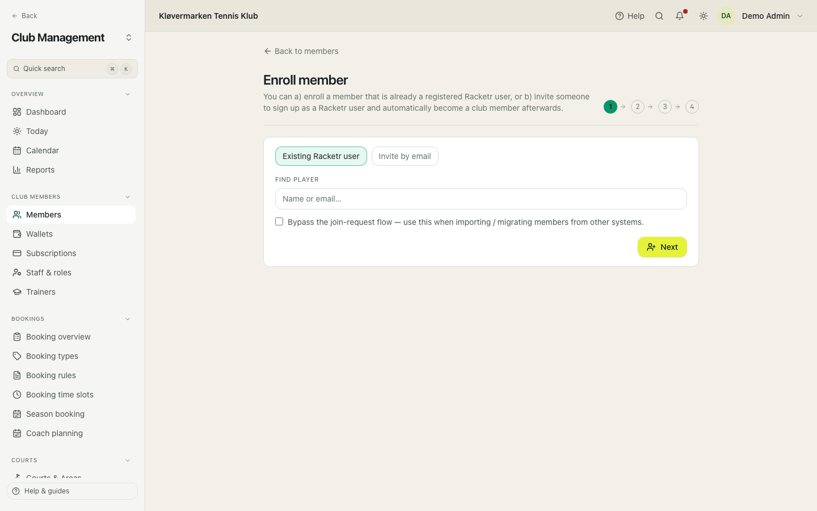Image resolution: width=817 pixels, height=511 pixels.
Task: Click the DA avatar circle
Action: (726, 16)
